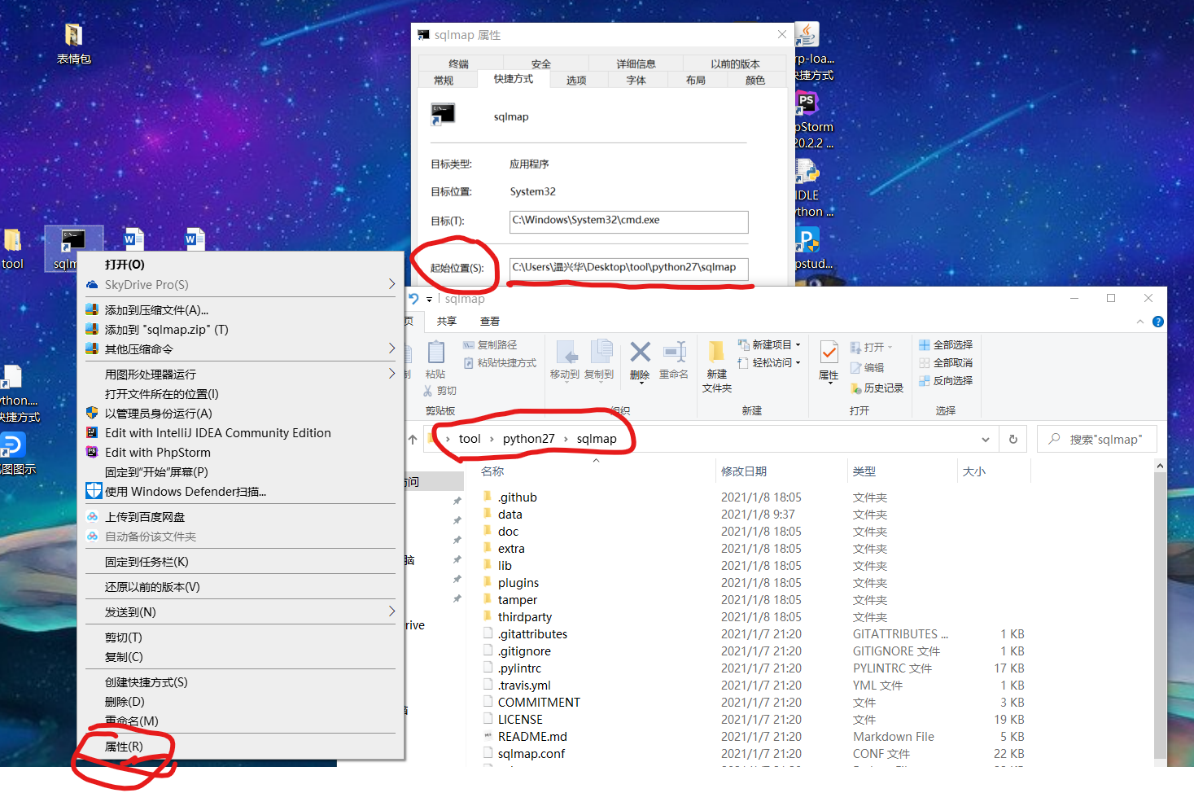Switch to 常规 tab in properties dialog

(444, 80)
